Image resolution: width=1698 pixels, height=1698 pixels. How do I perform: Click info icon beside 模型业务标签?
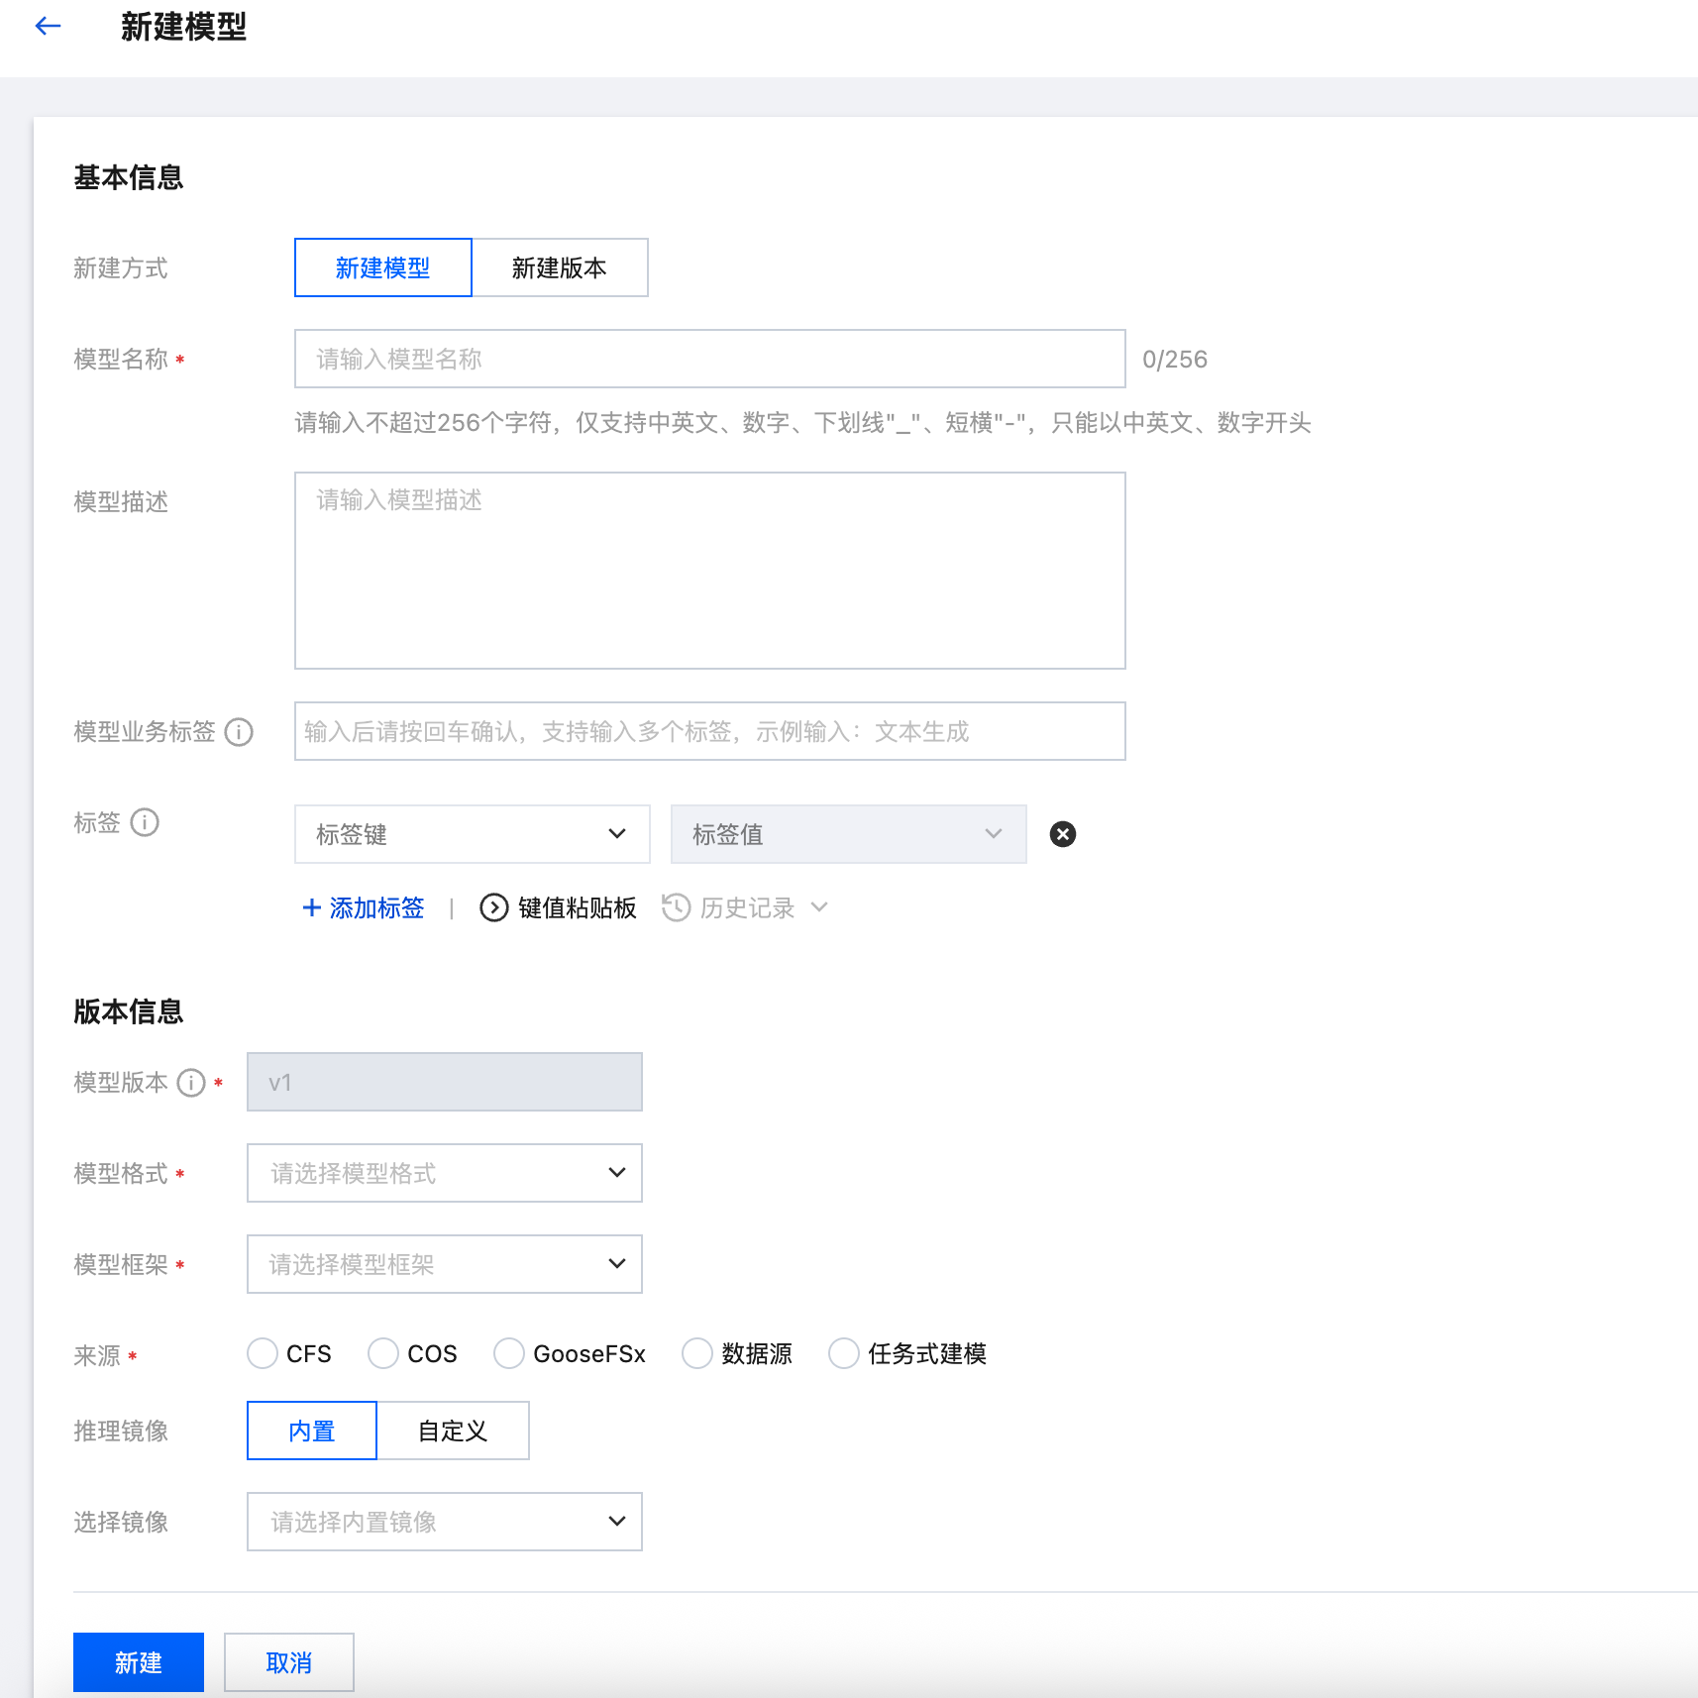tap(239, 732)
